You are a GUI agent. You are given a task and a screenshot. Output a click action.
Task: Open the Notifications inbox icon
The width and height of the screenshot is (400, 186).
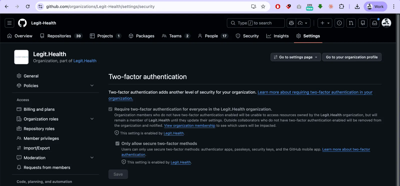(374, 23)
